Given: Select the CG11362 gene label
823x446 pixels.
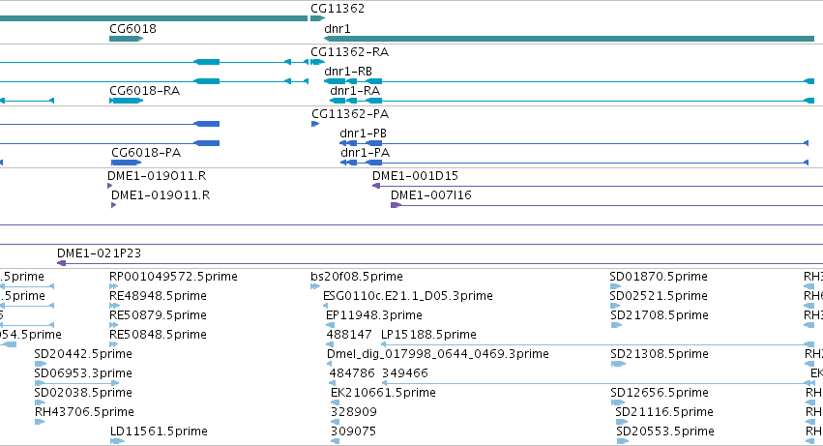Looking at the screenshot, I should [x=337, y=9].
